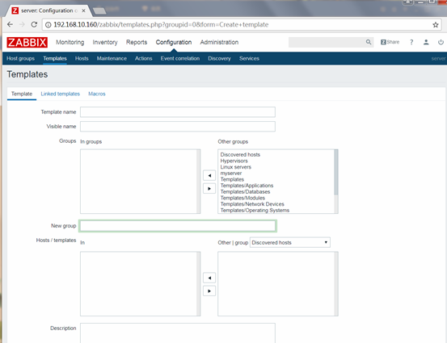This screenshot has width=447, height=343.
Task: Select Templates/Applications group
Action: pos(247,186)
